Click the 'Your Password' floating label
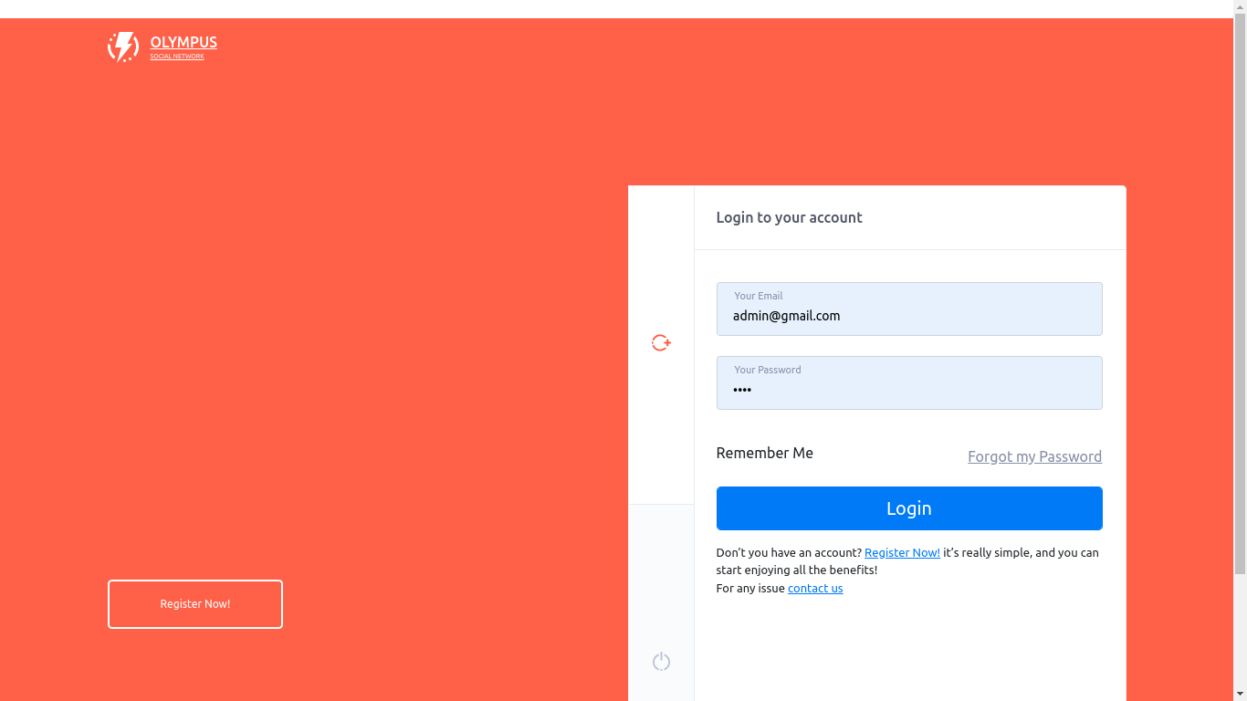Viewport: 1247px width, 701px height. pos(768,370)
